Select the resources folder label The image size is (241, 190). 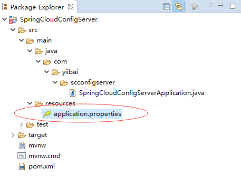click(60, 103)
